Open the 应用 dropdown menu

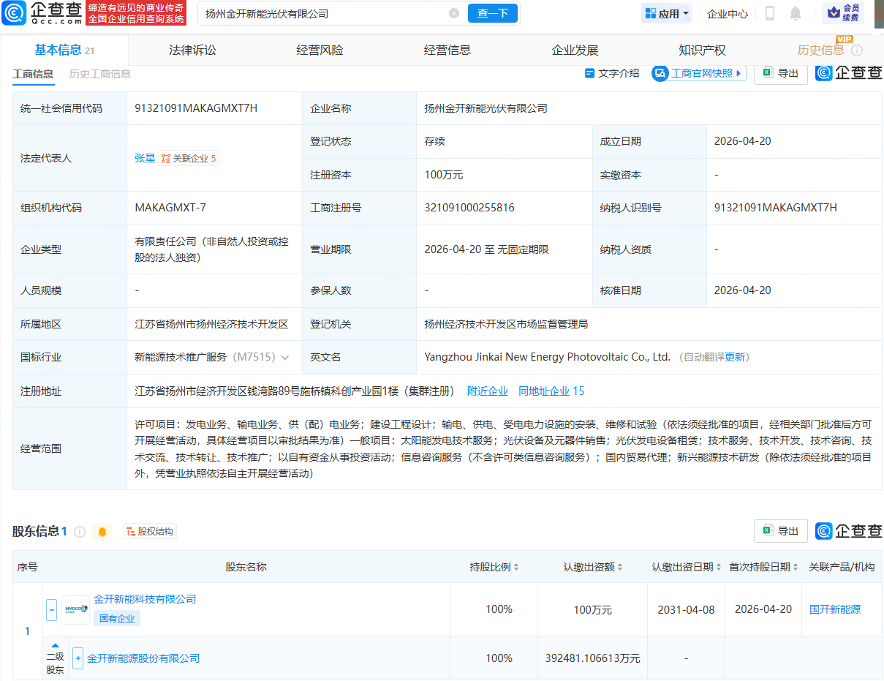pos(666,13)
